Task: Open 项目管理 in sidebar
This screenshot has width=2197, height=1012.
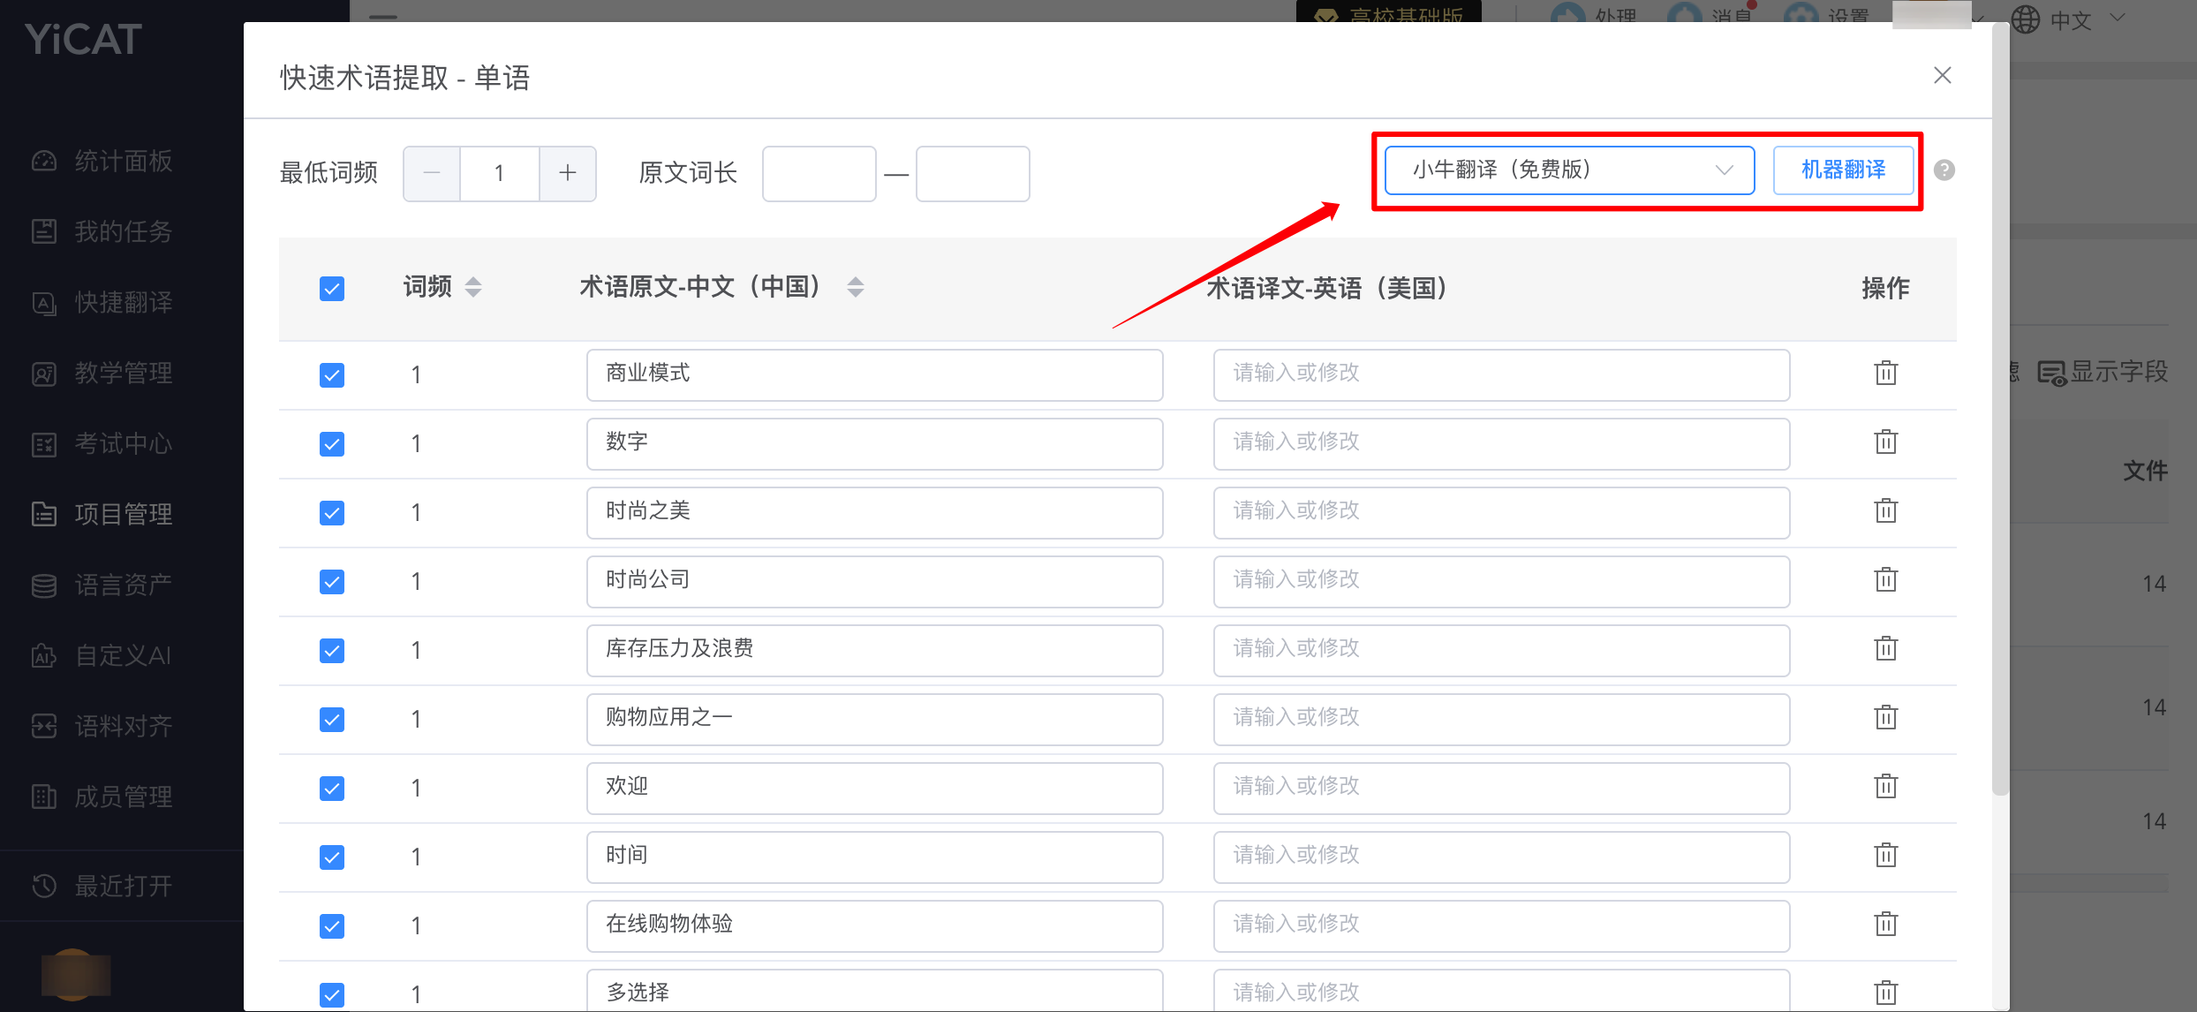Action: (x=104, y=514)
